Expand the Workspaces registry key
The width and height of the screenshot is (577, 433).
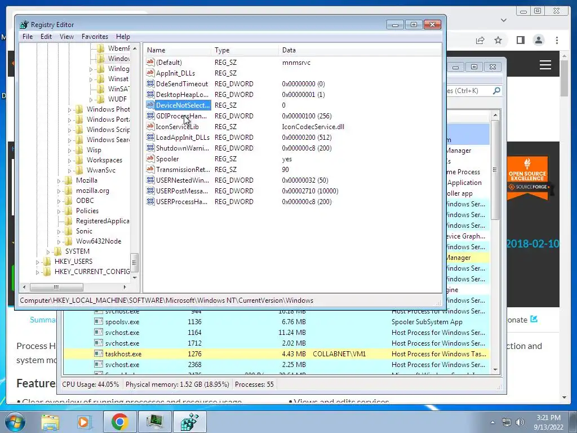[69, 161]
